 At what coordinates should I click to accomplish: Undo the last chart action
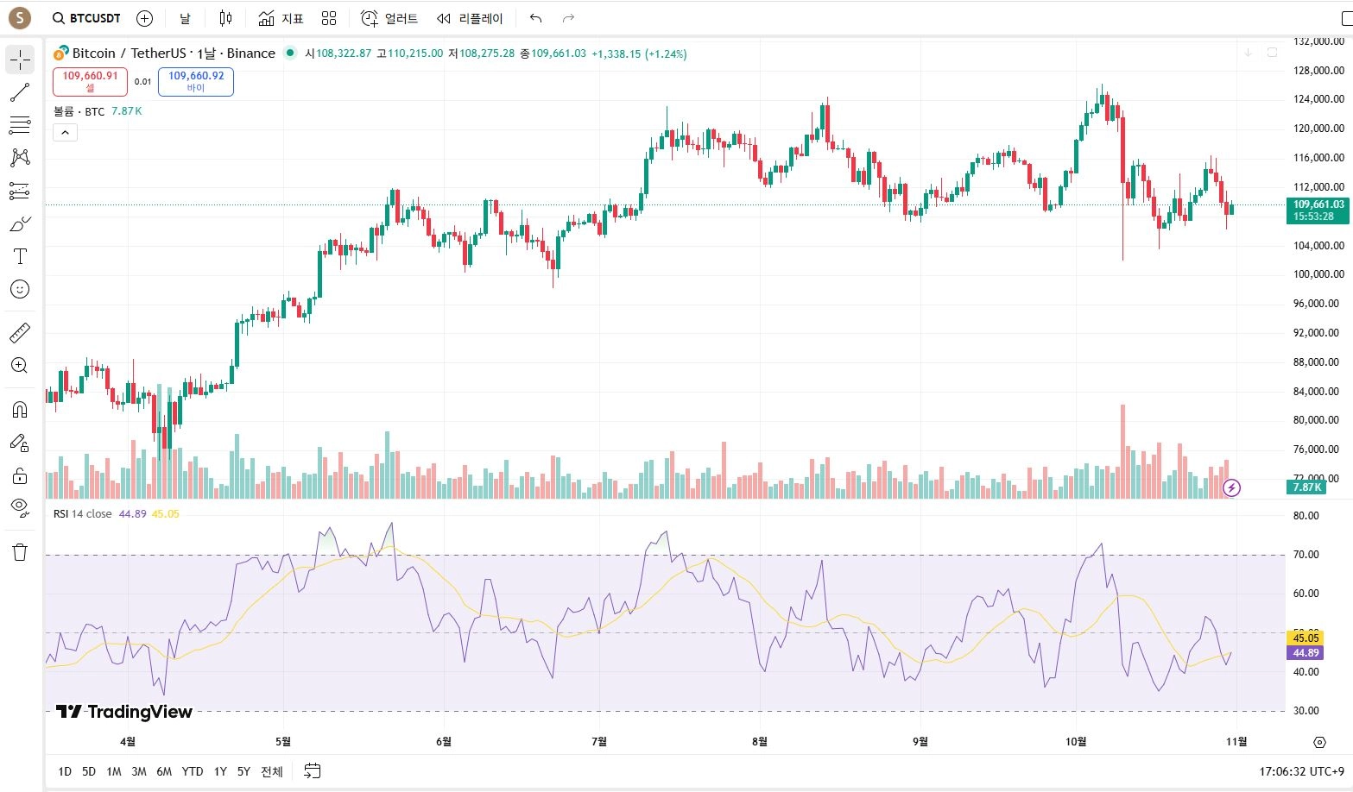tap(535, 18)
